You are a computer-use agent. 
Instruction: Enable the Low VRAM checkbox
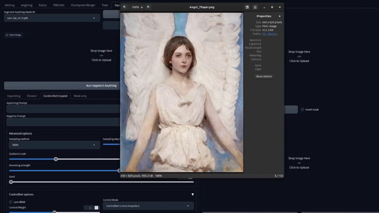coord(11,202)
